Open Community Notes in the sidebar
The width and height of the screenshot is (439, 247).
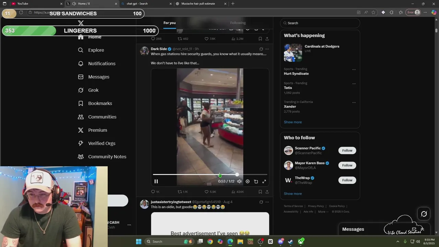tap(102, 156)
